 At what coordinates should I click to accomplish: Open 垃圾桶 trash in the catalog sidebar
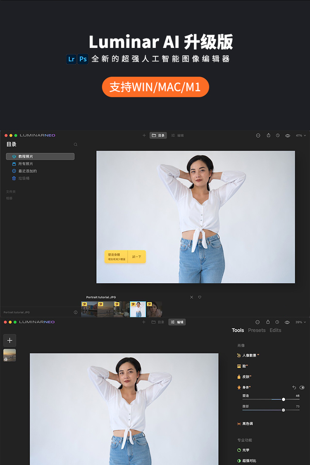pos(24,178)
